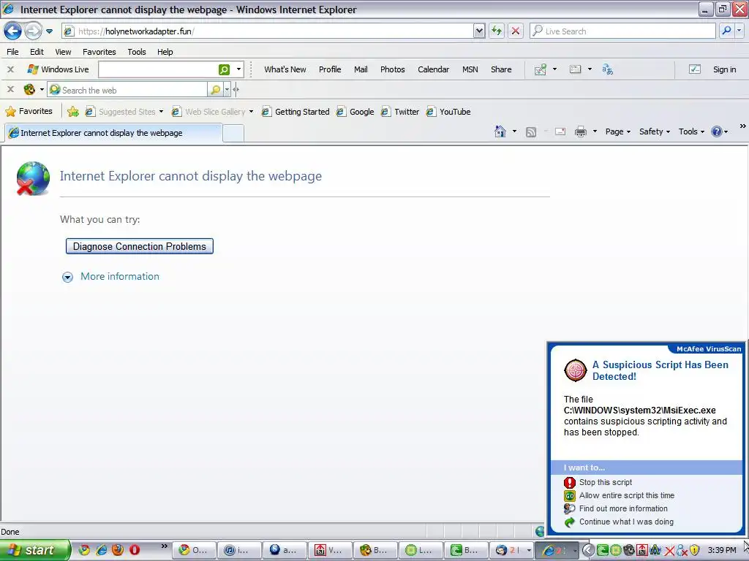The height and width of the screenshot is (561, 749).
Task: Click the yellow web search magnifier button
Action: pos(216,90)
